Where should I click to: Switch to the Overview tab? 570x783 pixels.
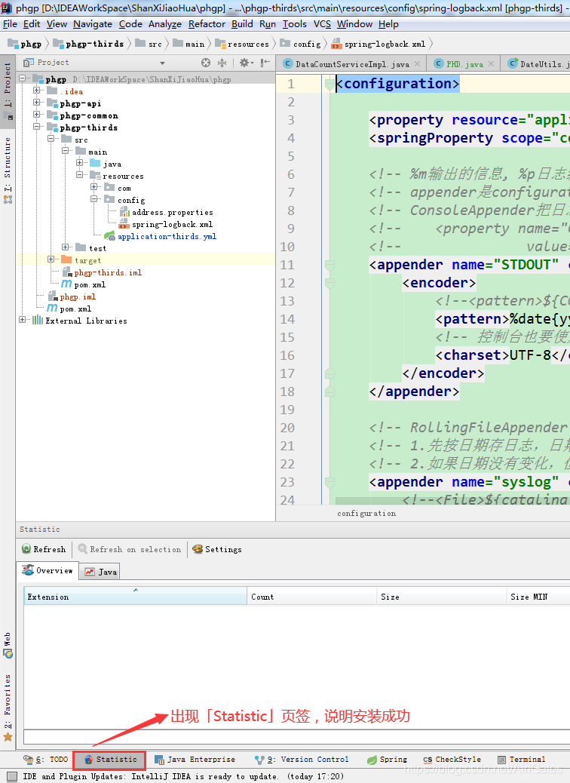(x=48, y=571)
